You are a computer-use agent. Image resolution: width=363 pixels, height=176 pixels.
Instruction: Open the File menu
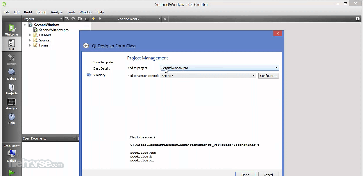click(x=7, y=12)
